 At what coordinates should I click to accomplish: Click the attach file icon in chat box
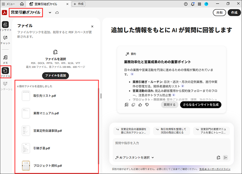(218, 158)
